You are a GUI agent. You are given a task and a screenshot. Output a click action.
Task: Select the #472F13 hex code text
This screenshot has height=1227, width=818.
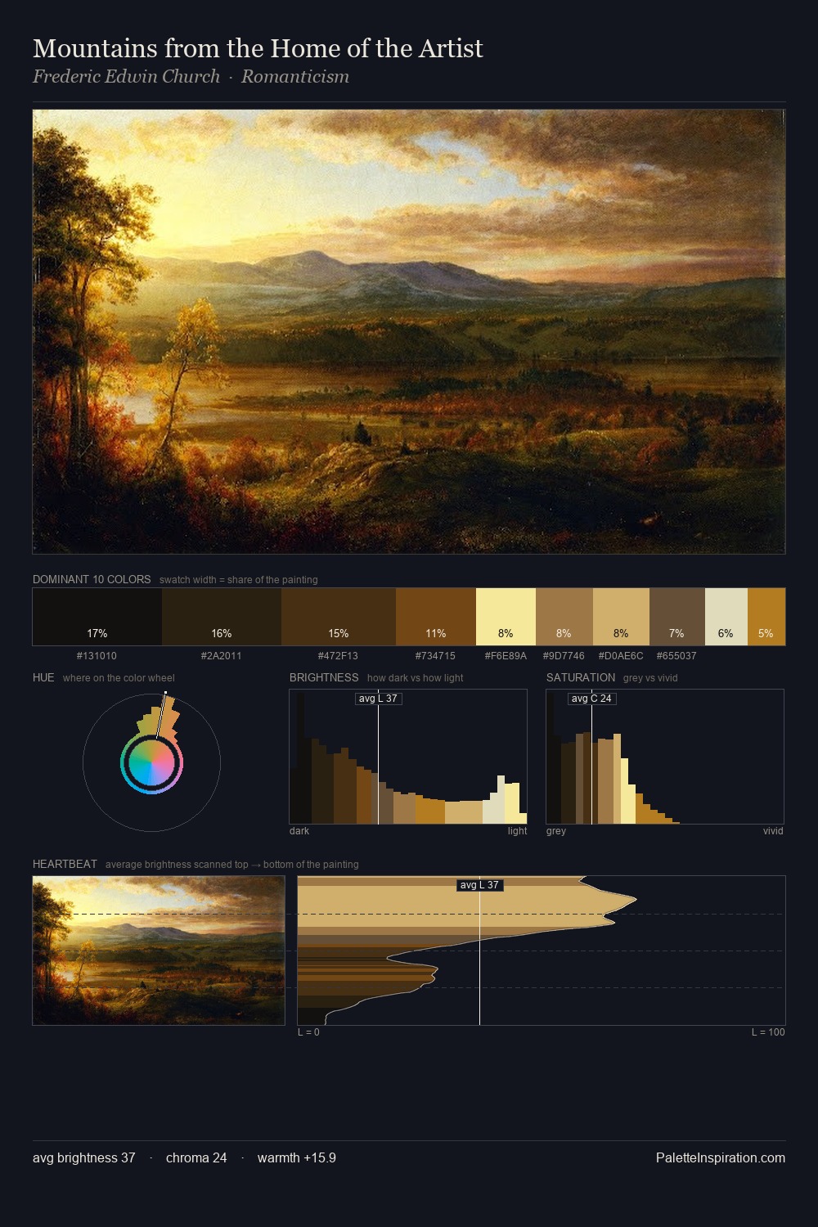[x=338, y=656]
